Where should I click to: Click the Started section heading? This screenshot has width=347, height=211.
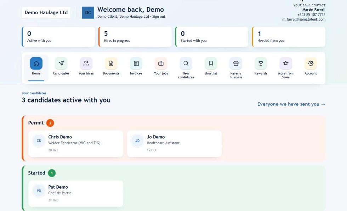(x=36, y=173)
